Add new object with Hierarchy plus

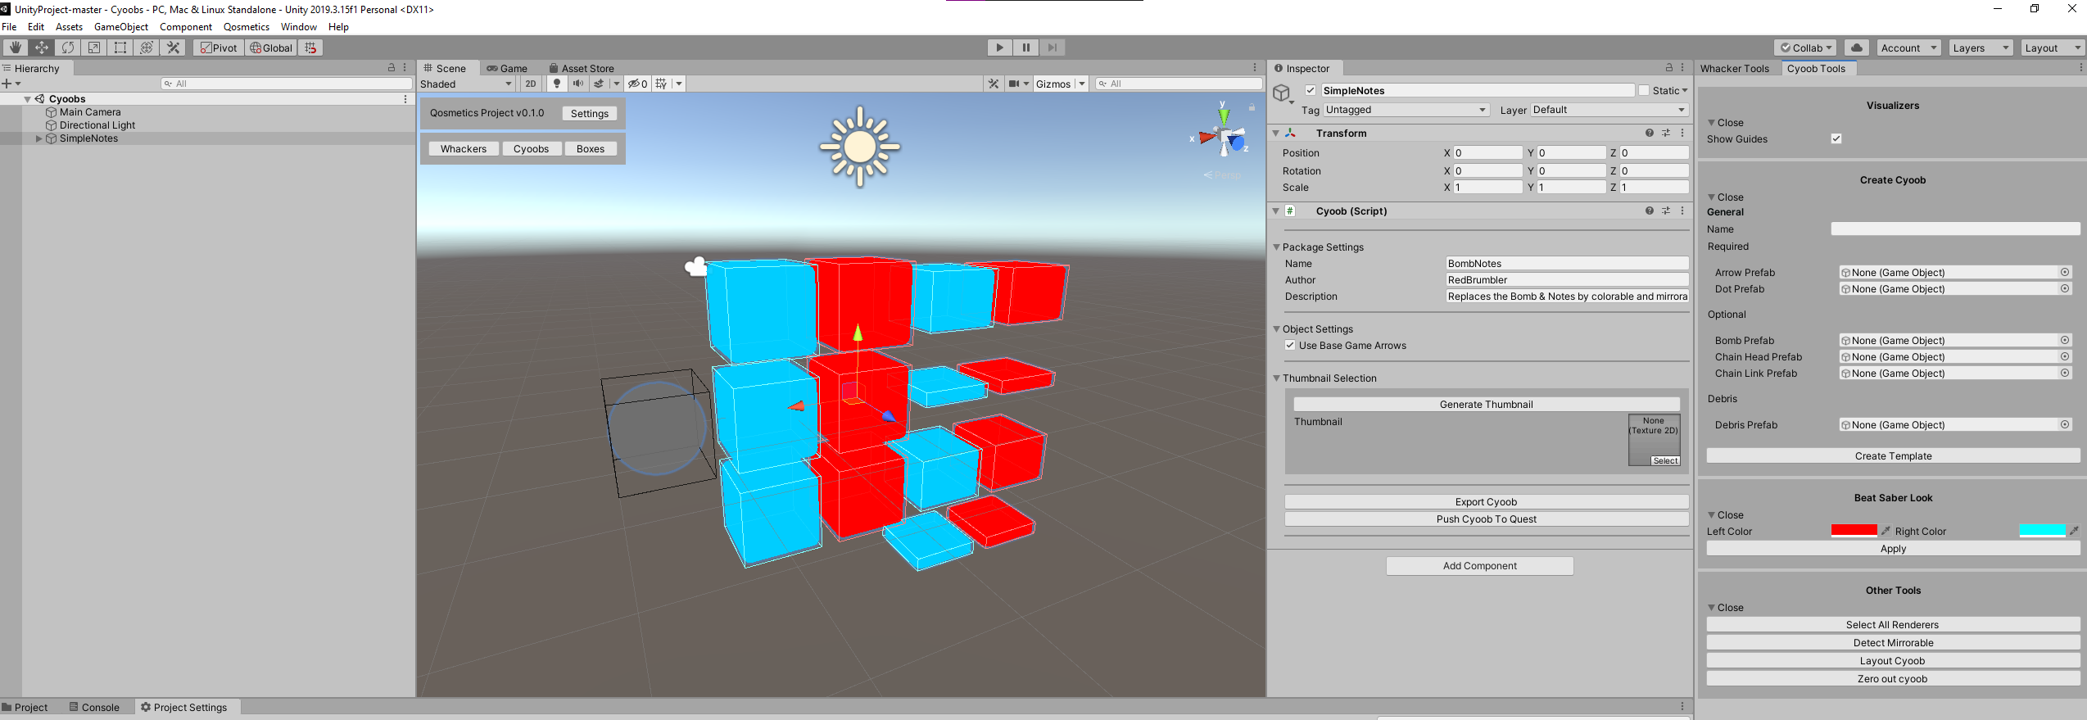pyautogui.click(x=7, y=84)
